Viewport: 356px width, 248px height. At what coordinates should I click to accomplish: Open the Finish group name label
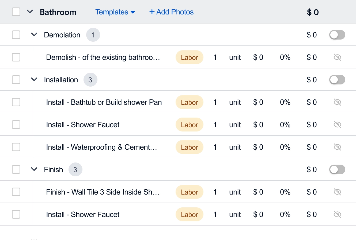pos(54,169)
